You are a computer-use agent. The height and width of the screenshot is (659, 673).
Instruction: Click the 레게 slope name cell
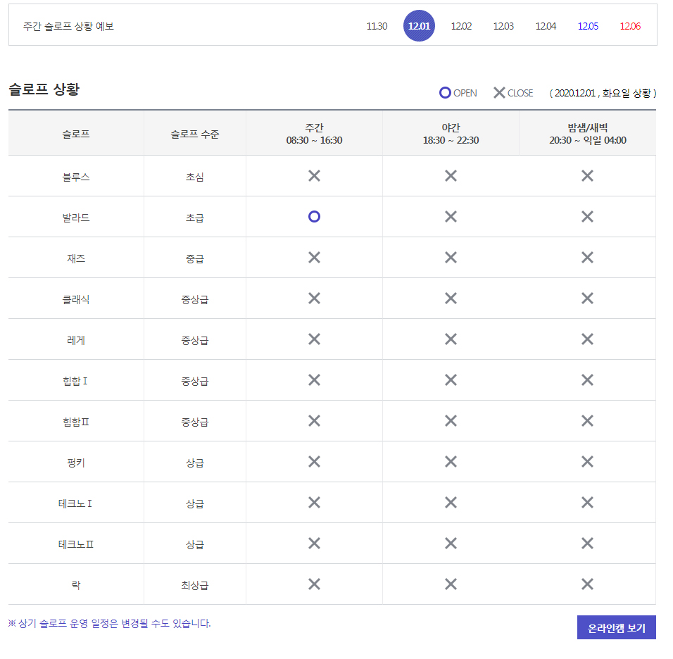tap(76, 340)
